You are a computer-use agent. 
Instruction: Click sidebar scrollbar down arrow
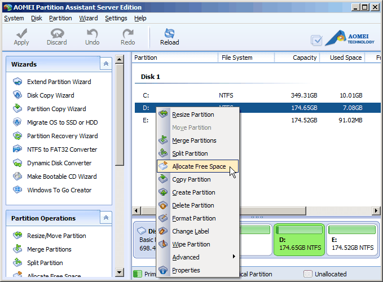pyautogui.click(x=119, y=272)
